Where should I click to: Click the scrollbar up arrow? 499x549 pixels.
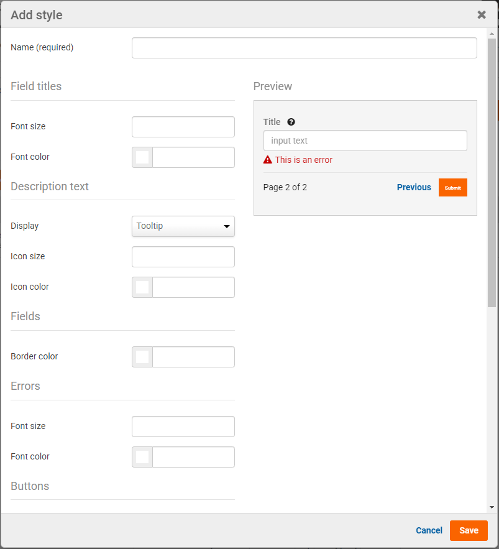point(492,34)
